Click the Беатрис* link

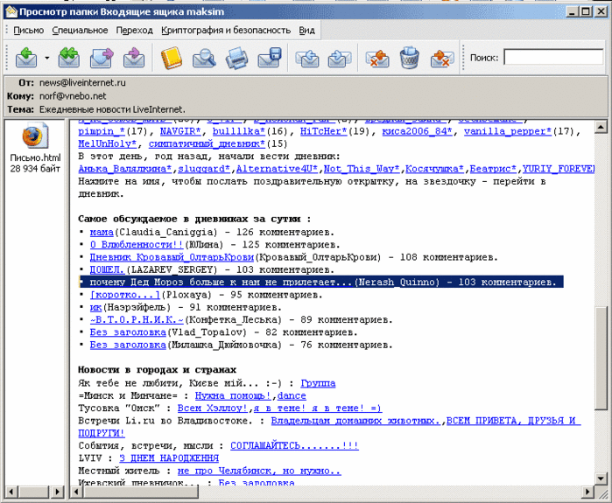tap(493, 169)
